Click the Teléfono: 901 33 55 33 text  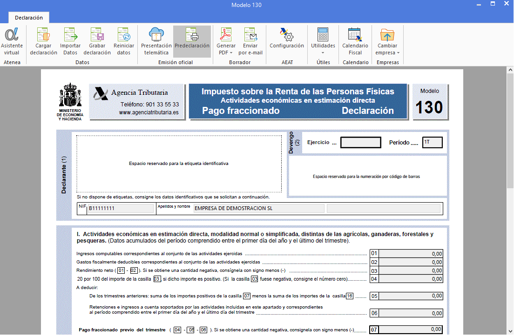pos(149,105)
